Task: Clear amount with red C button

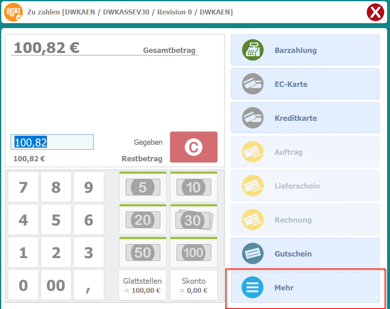Action: coord(194,147)
